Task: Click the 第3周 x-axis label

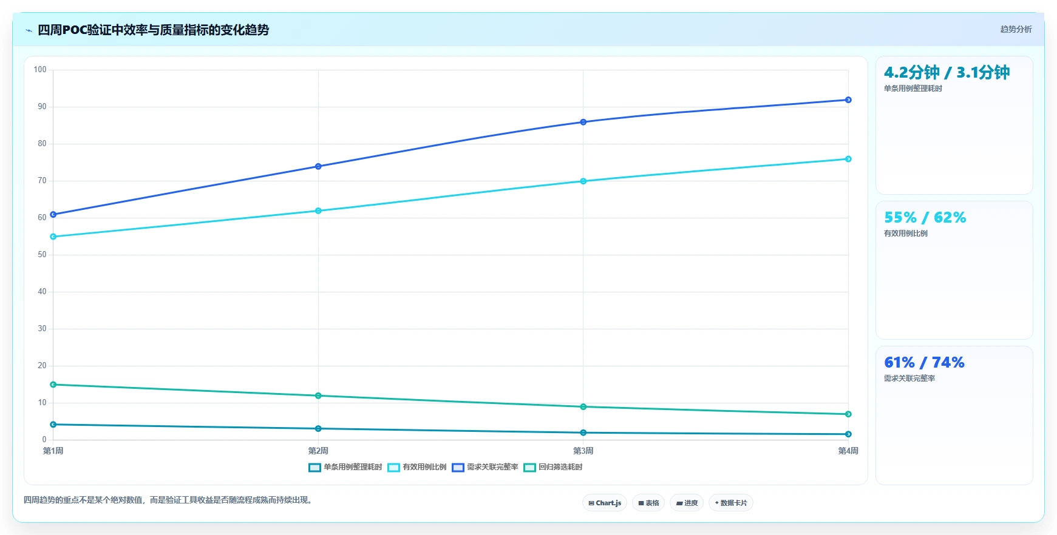Action: (583, 451)
